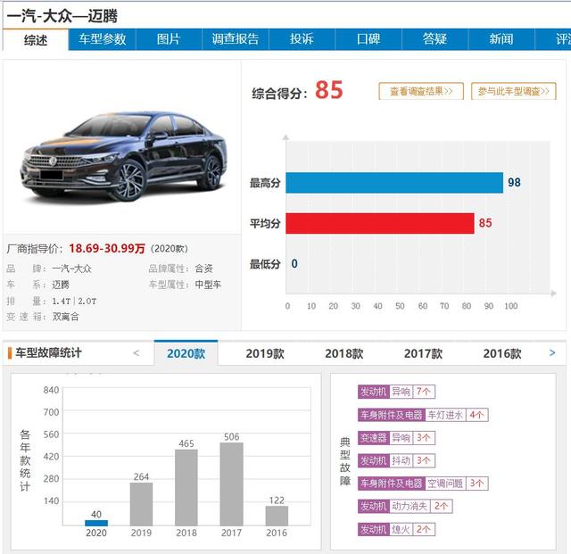Click the red 平均分 bar
571x554 pixels.
(x=380, y=223)
